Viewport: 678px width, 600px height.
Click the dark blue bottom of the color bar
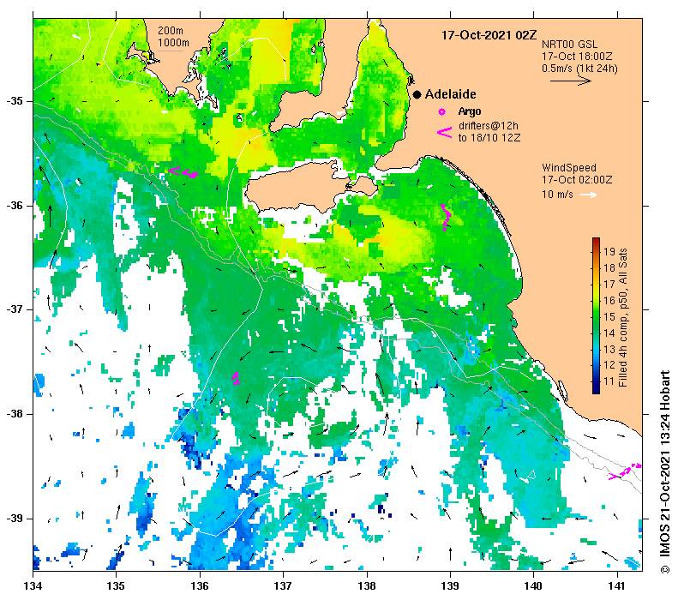pyautogui.click(x=596, y=388)
